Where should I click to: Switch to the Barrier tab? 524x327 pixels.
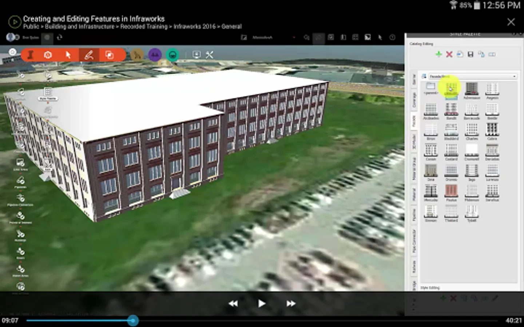click(414, 79)
